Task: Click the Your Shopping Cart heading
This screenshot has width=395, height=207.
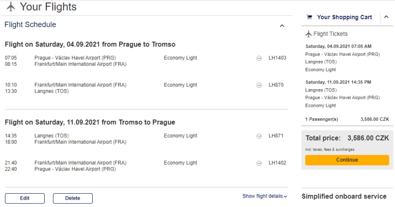Action: [x=344, y=17]
